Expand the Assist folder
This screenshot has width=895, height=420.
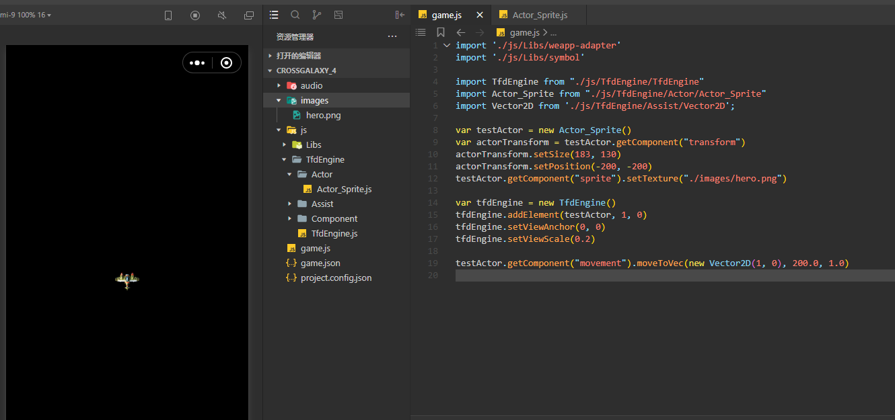point(336,204)
